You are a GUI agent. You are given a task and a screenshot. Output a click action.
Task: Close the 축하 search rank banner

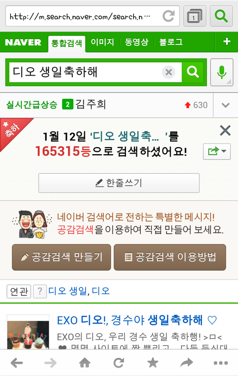(x=225, y=131)
